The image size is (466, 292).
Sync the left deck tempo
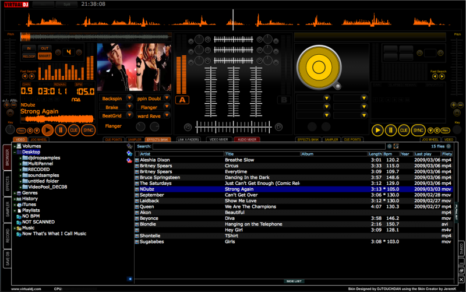(88, 130)
